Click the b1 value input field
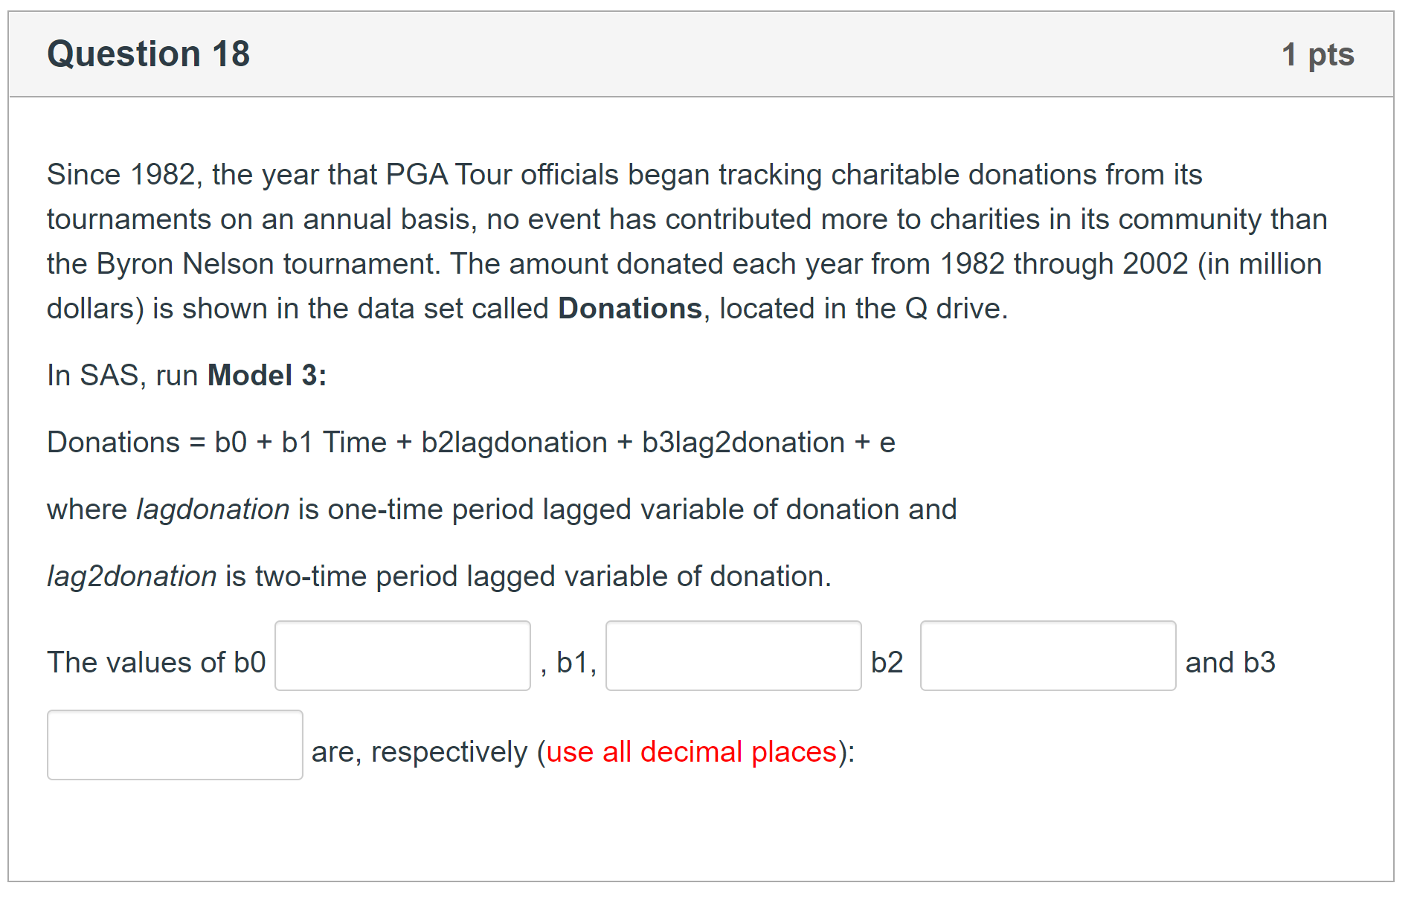 pyautogui.click(x=733, y=655)
